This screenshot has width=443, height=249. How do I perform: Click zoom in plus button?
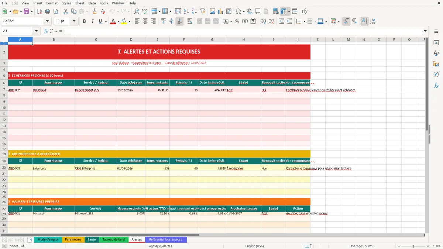(428, 246)
